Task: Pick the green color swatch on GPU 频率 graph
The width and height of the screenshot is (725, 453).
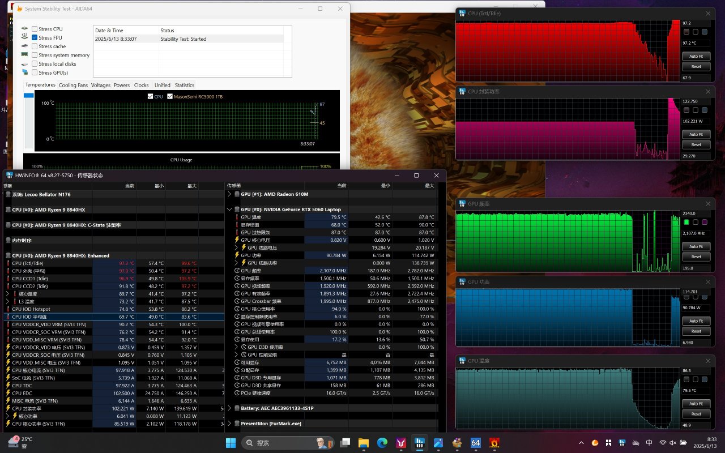Action: point(687,222)
